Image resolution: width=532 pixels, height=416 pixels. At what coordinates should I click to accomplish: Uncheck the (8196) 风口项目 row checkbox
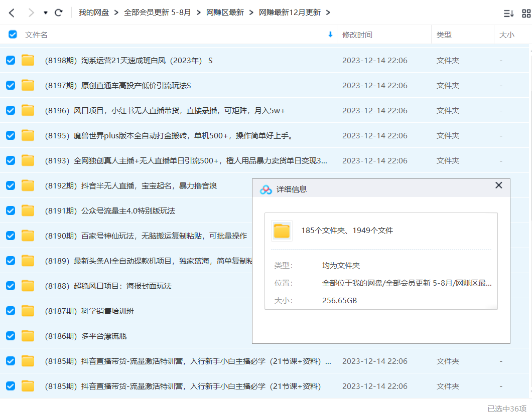click(x=10, y=110)
